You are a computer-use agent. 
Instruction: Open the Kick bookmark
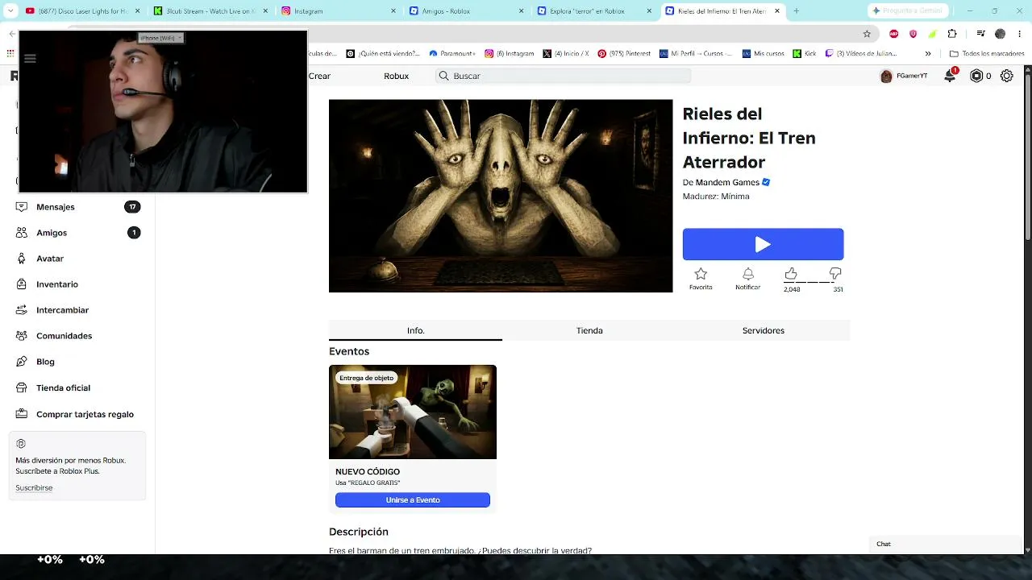pyautogui.click(x=805, y=54)
